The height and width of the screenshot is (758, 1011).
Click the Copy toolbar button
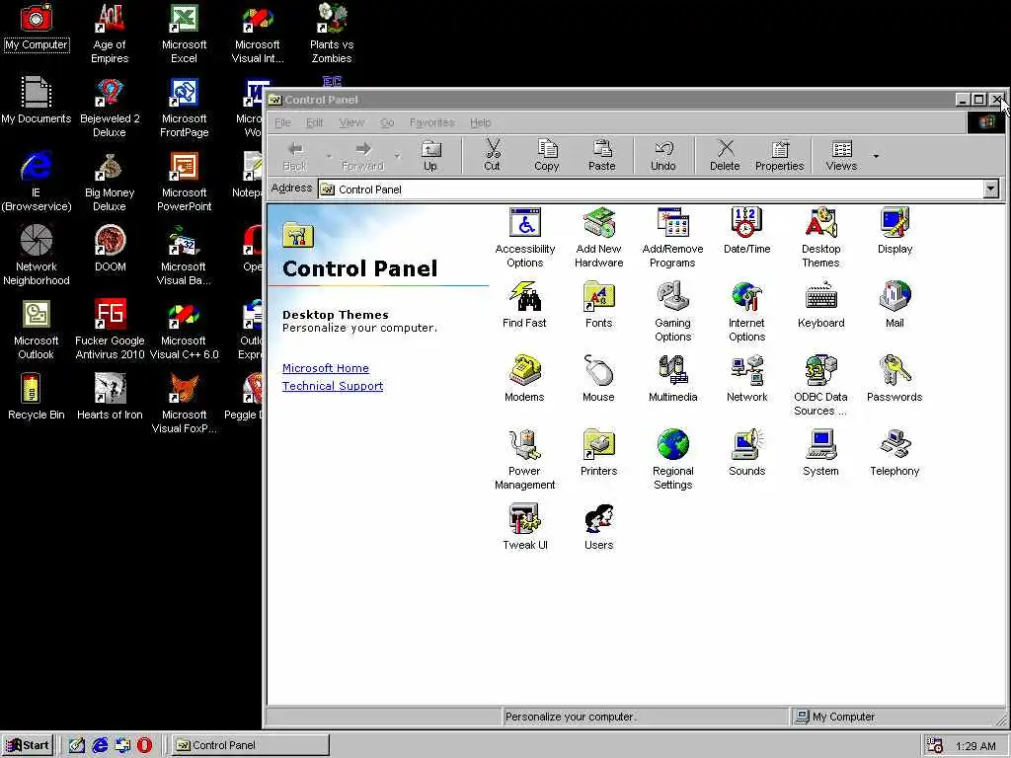pos(547,156)
